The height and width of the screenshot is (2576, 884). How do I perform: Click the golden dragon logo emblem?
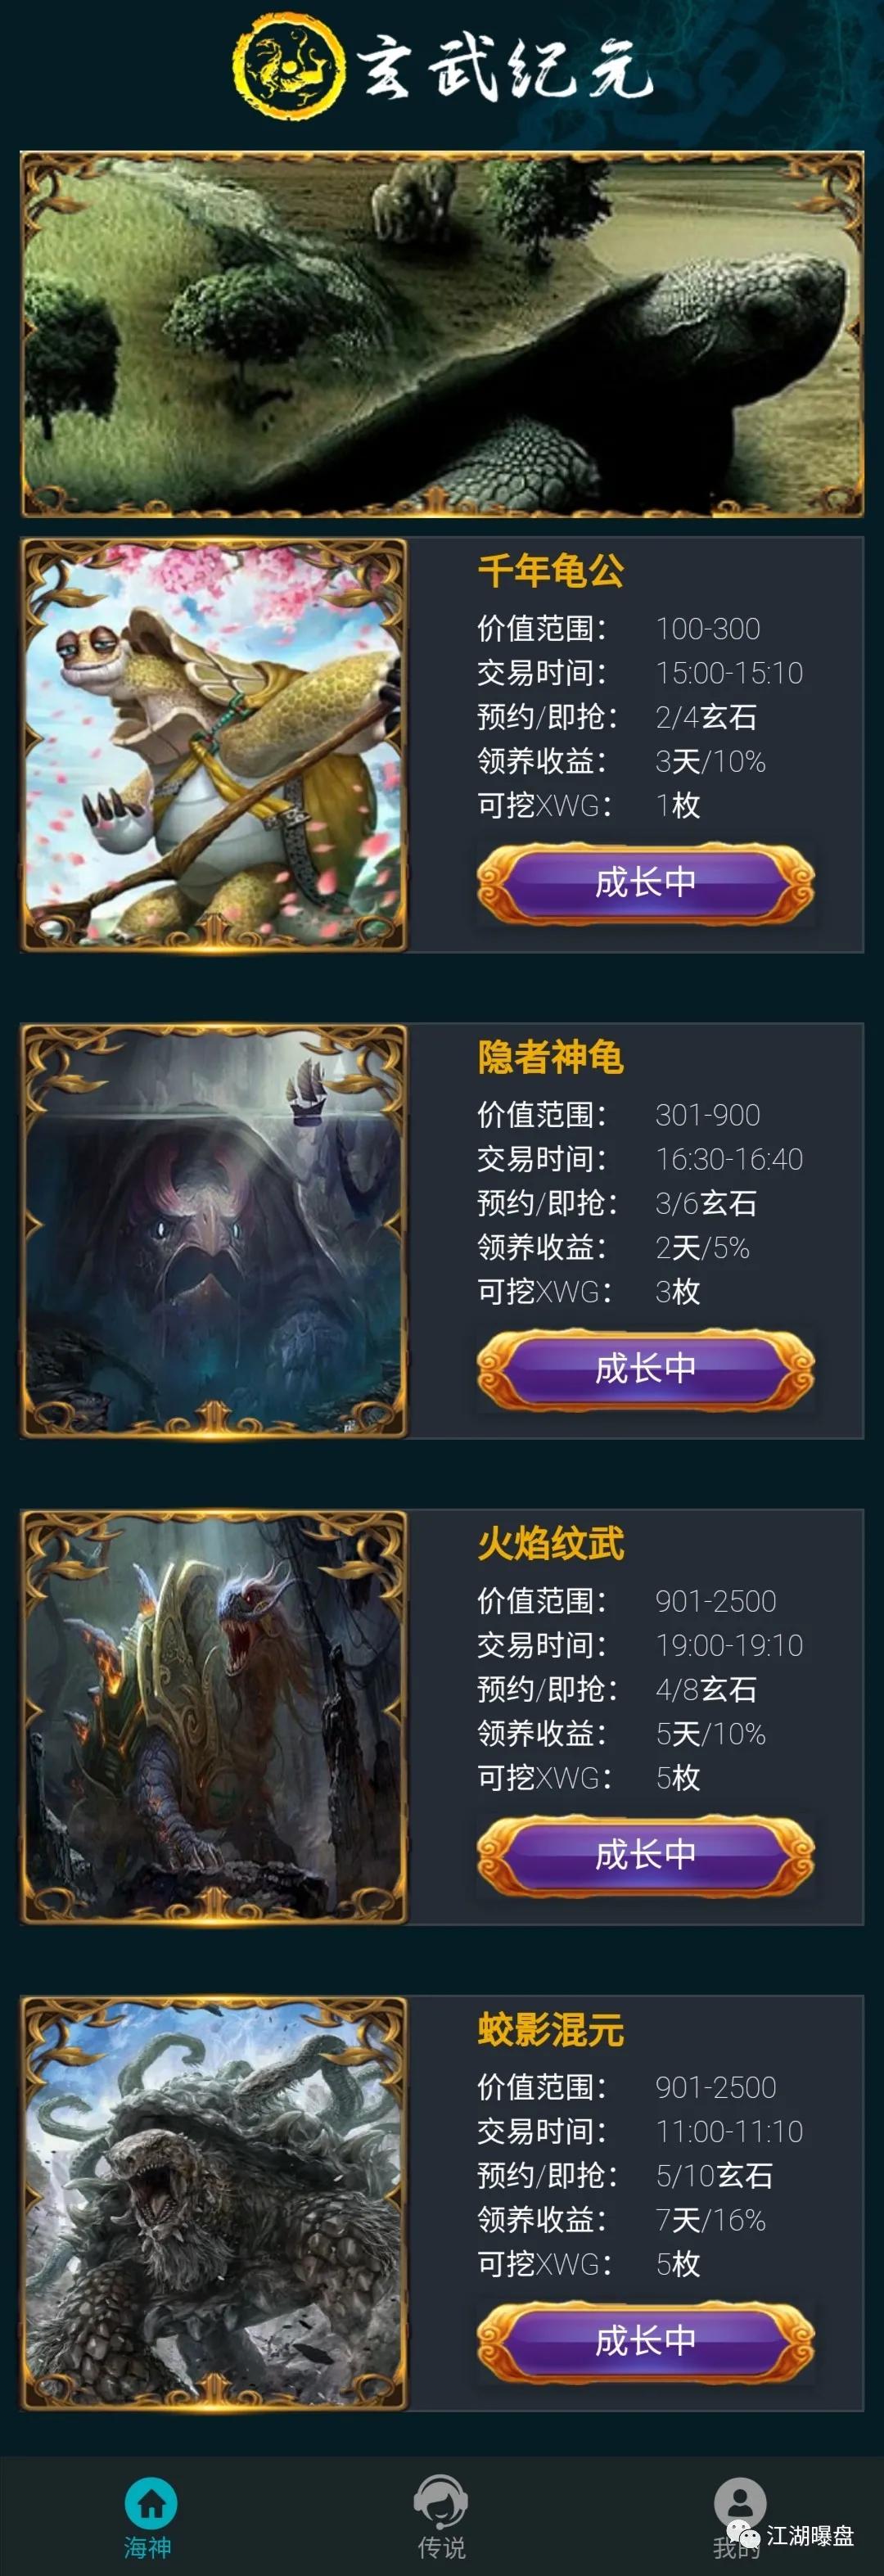pos(289,66)
